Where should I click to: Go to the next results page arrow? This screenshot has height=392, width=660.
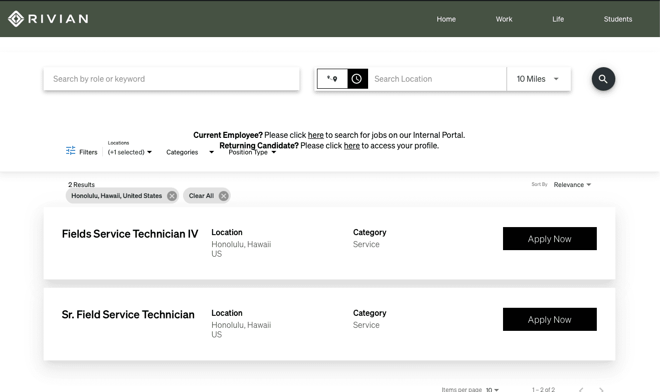point(601,389)
